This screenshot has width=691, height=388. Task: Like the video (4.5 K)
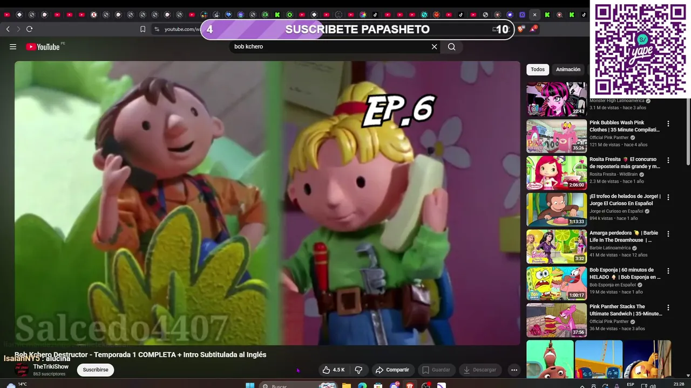[334, 370]
